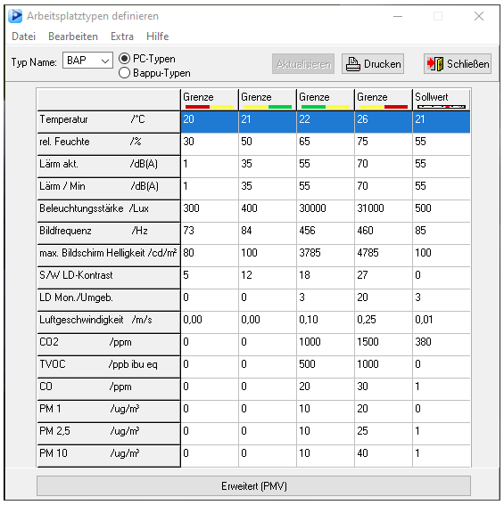Select the TVOC /ppb ibu eq row label
Screen dimensions: 504x505
point(109,367)
